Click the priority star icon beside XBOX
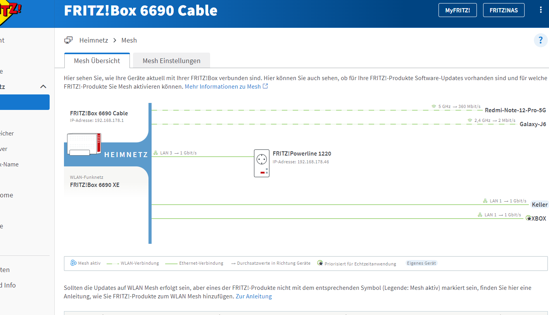This screenshot has height=315, width=549. [528, 218]
